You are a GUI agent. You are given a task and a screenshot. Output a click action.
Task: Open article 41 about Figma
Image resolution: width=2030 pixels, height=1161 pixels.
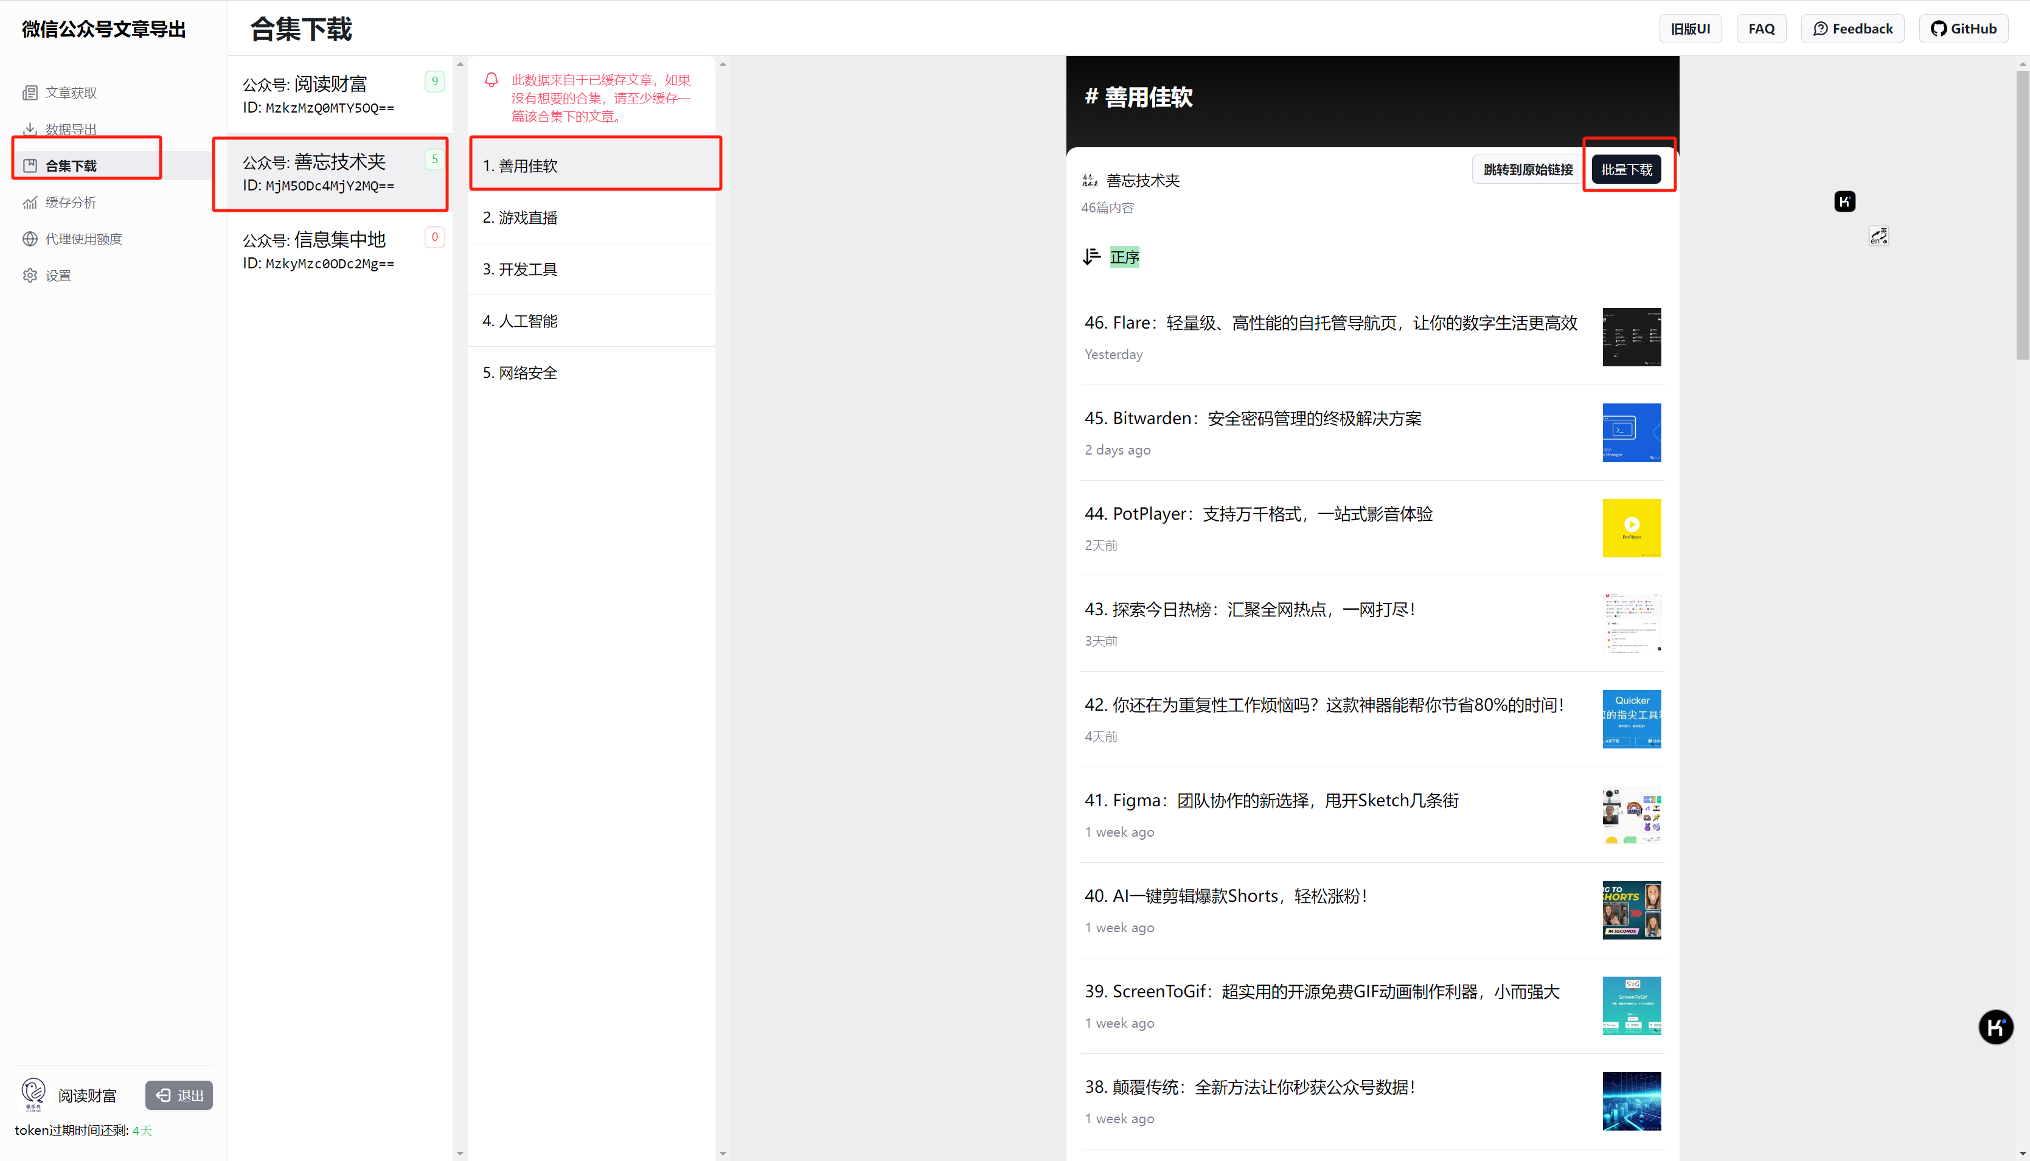click(x=1372, y=815)
